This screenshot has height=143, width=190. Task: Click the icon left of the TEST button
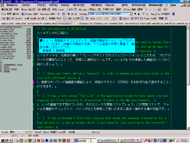tap(160, 10)
